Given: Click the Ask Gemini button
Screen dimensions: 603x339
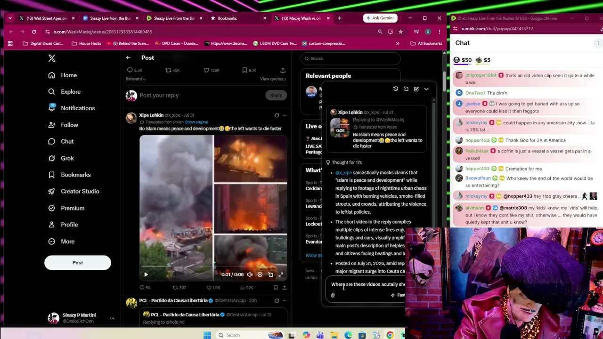Looking at the screenshot, I should click(x=379, y=18).
